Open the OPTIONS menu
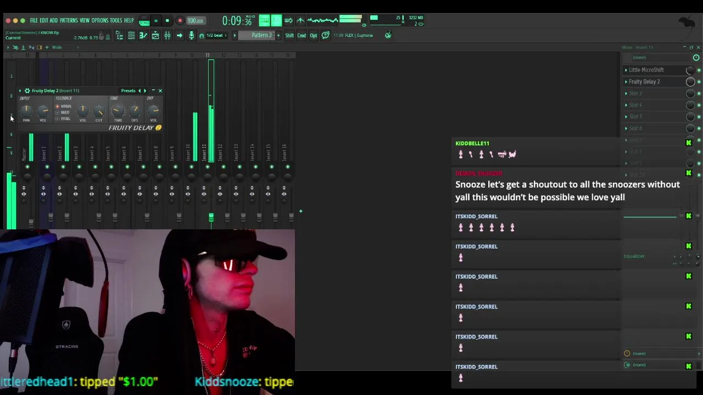 (x=100, y=20)
